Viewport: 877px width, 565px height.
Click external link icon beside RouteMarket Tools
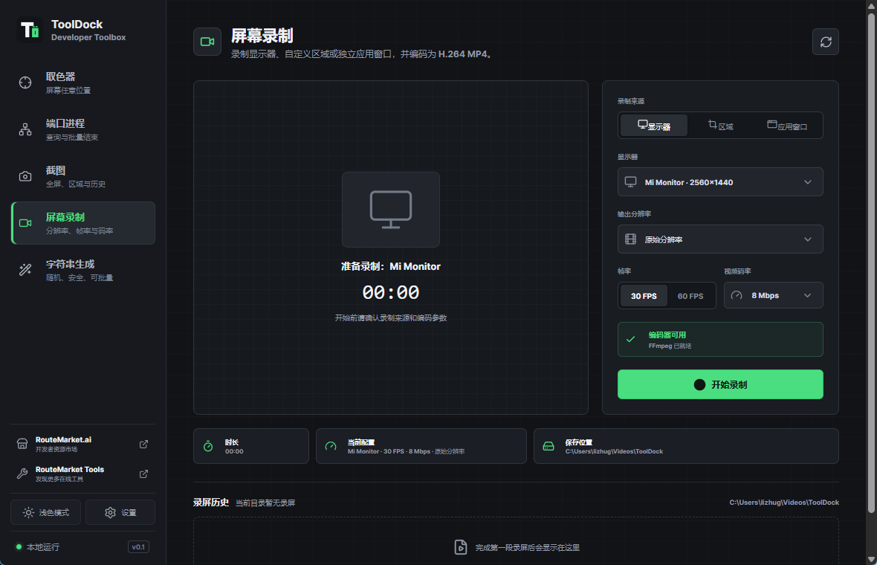click(x=143, y=474)
